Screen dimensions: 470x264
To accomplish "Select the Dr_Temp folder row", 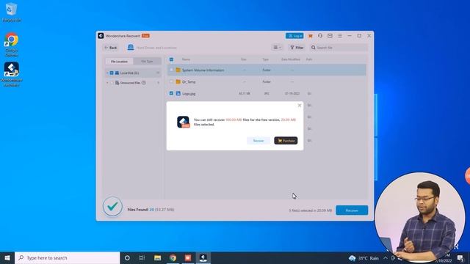I will click(267, 81).
